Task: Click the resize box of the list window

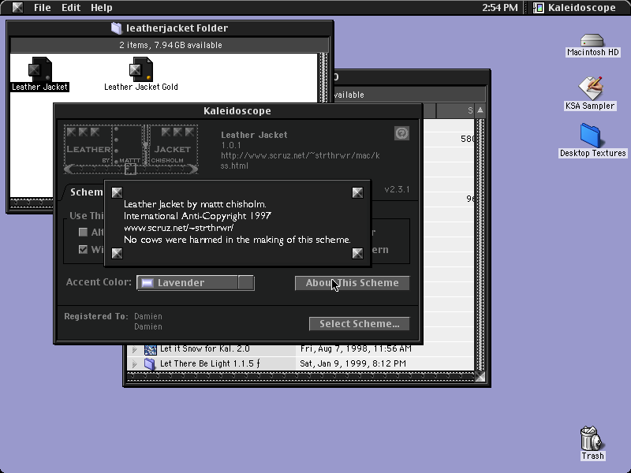Action: 480,377
